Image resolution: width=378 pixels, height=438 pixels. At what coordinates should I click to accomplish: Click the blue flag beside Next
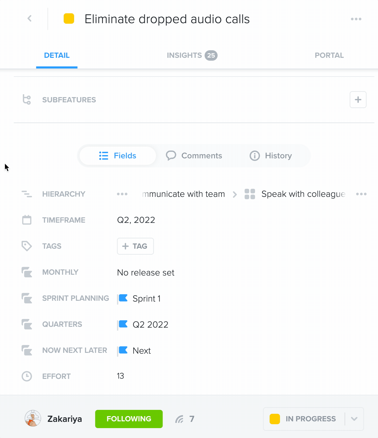123,351
